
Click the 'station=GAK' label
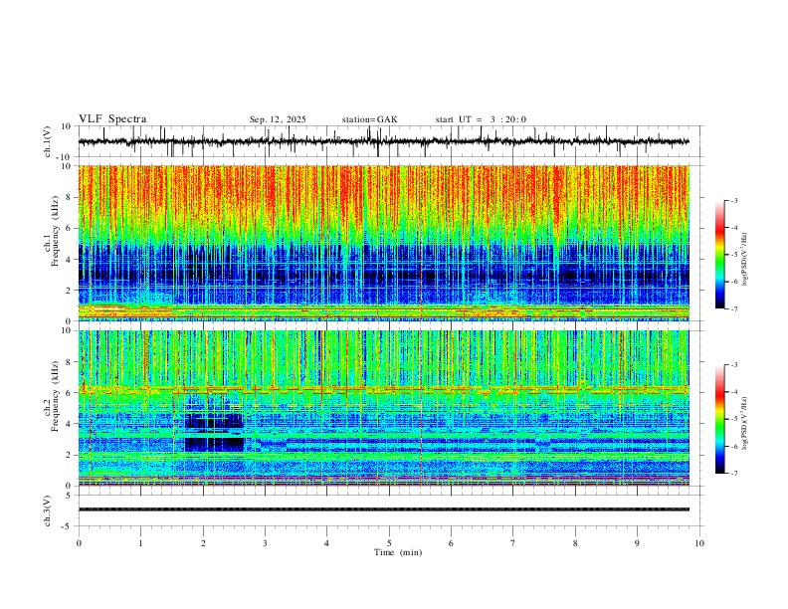pyautogui.click(x=369, y=119)
